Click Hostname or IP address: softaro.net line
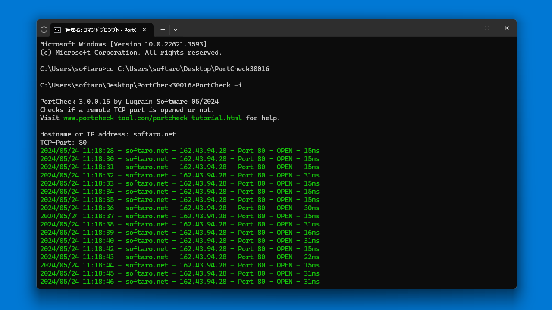 click(108, 134)
